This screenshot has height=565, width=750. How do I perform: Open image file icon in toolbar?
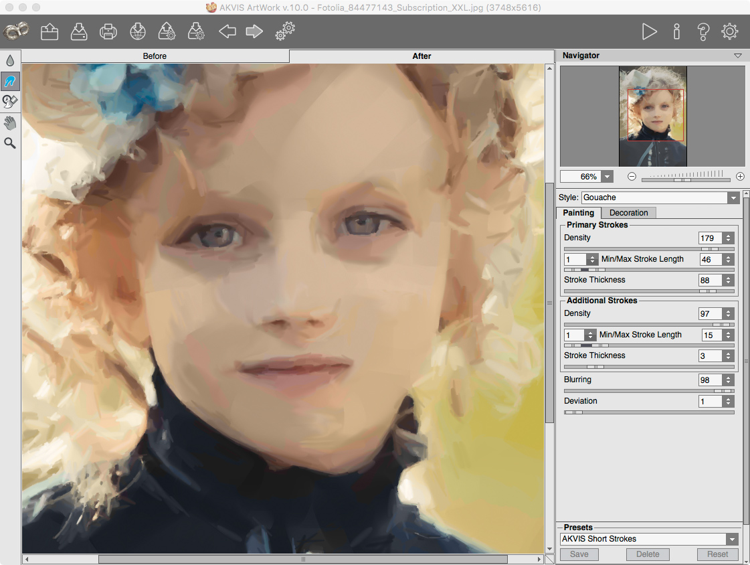(x=50, y=32)
